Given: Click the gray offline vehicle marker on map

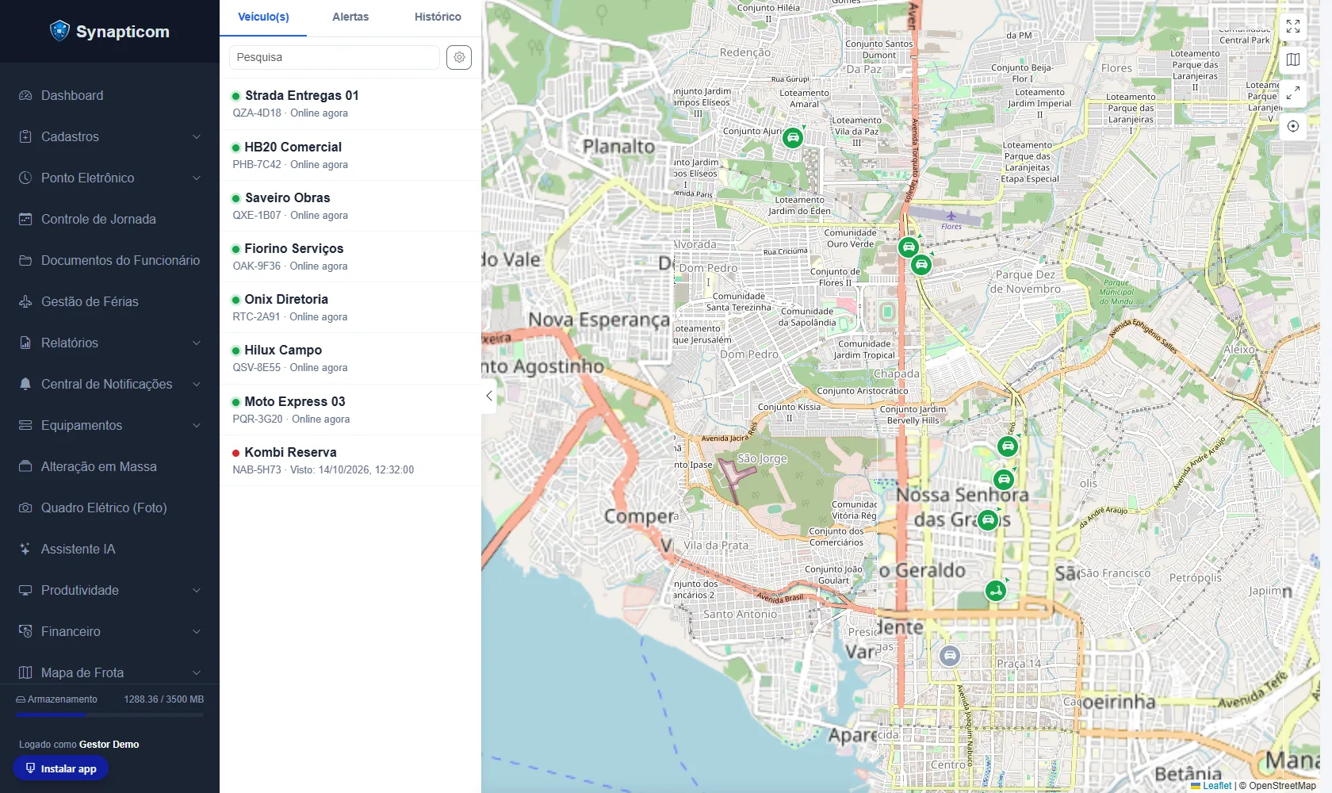Looking at the screenshot, I should 950,656.
